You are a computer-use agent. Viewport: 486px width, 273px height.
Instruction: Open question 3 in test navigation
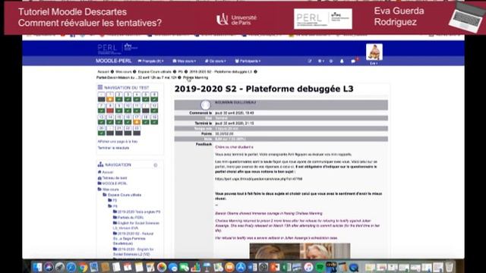click(x=128, y=96)
